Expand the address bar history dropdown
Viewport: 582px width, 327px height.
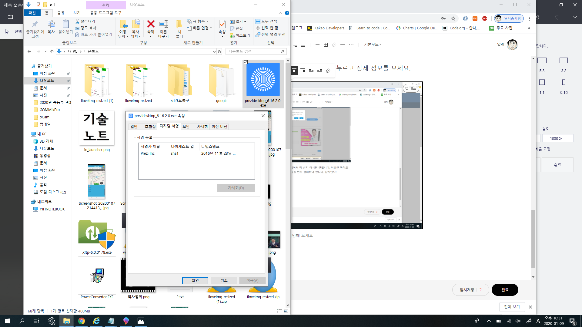pyautogui.click(x=214, y=51)
